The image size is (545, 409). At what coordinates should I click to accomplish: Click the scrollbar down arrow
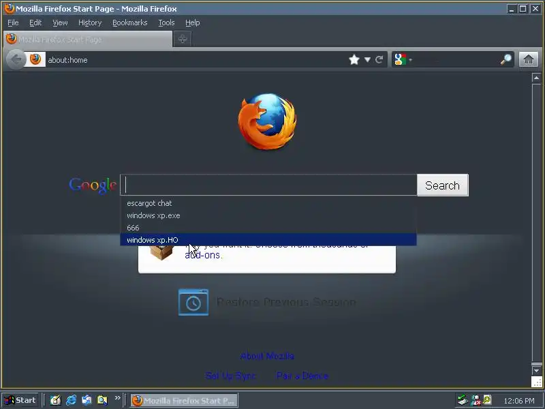coord(536,371)
